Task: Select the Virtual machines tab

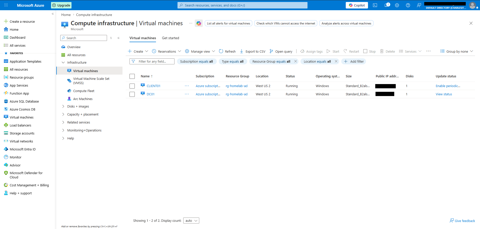Action: pos(143,38)
